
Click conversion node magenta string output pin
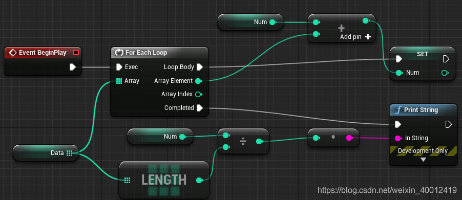tap(349, 138)
